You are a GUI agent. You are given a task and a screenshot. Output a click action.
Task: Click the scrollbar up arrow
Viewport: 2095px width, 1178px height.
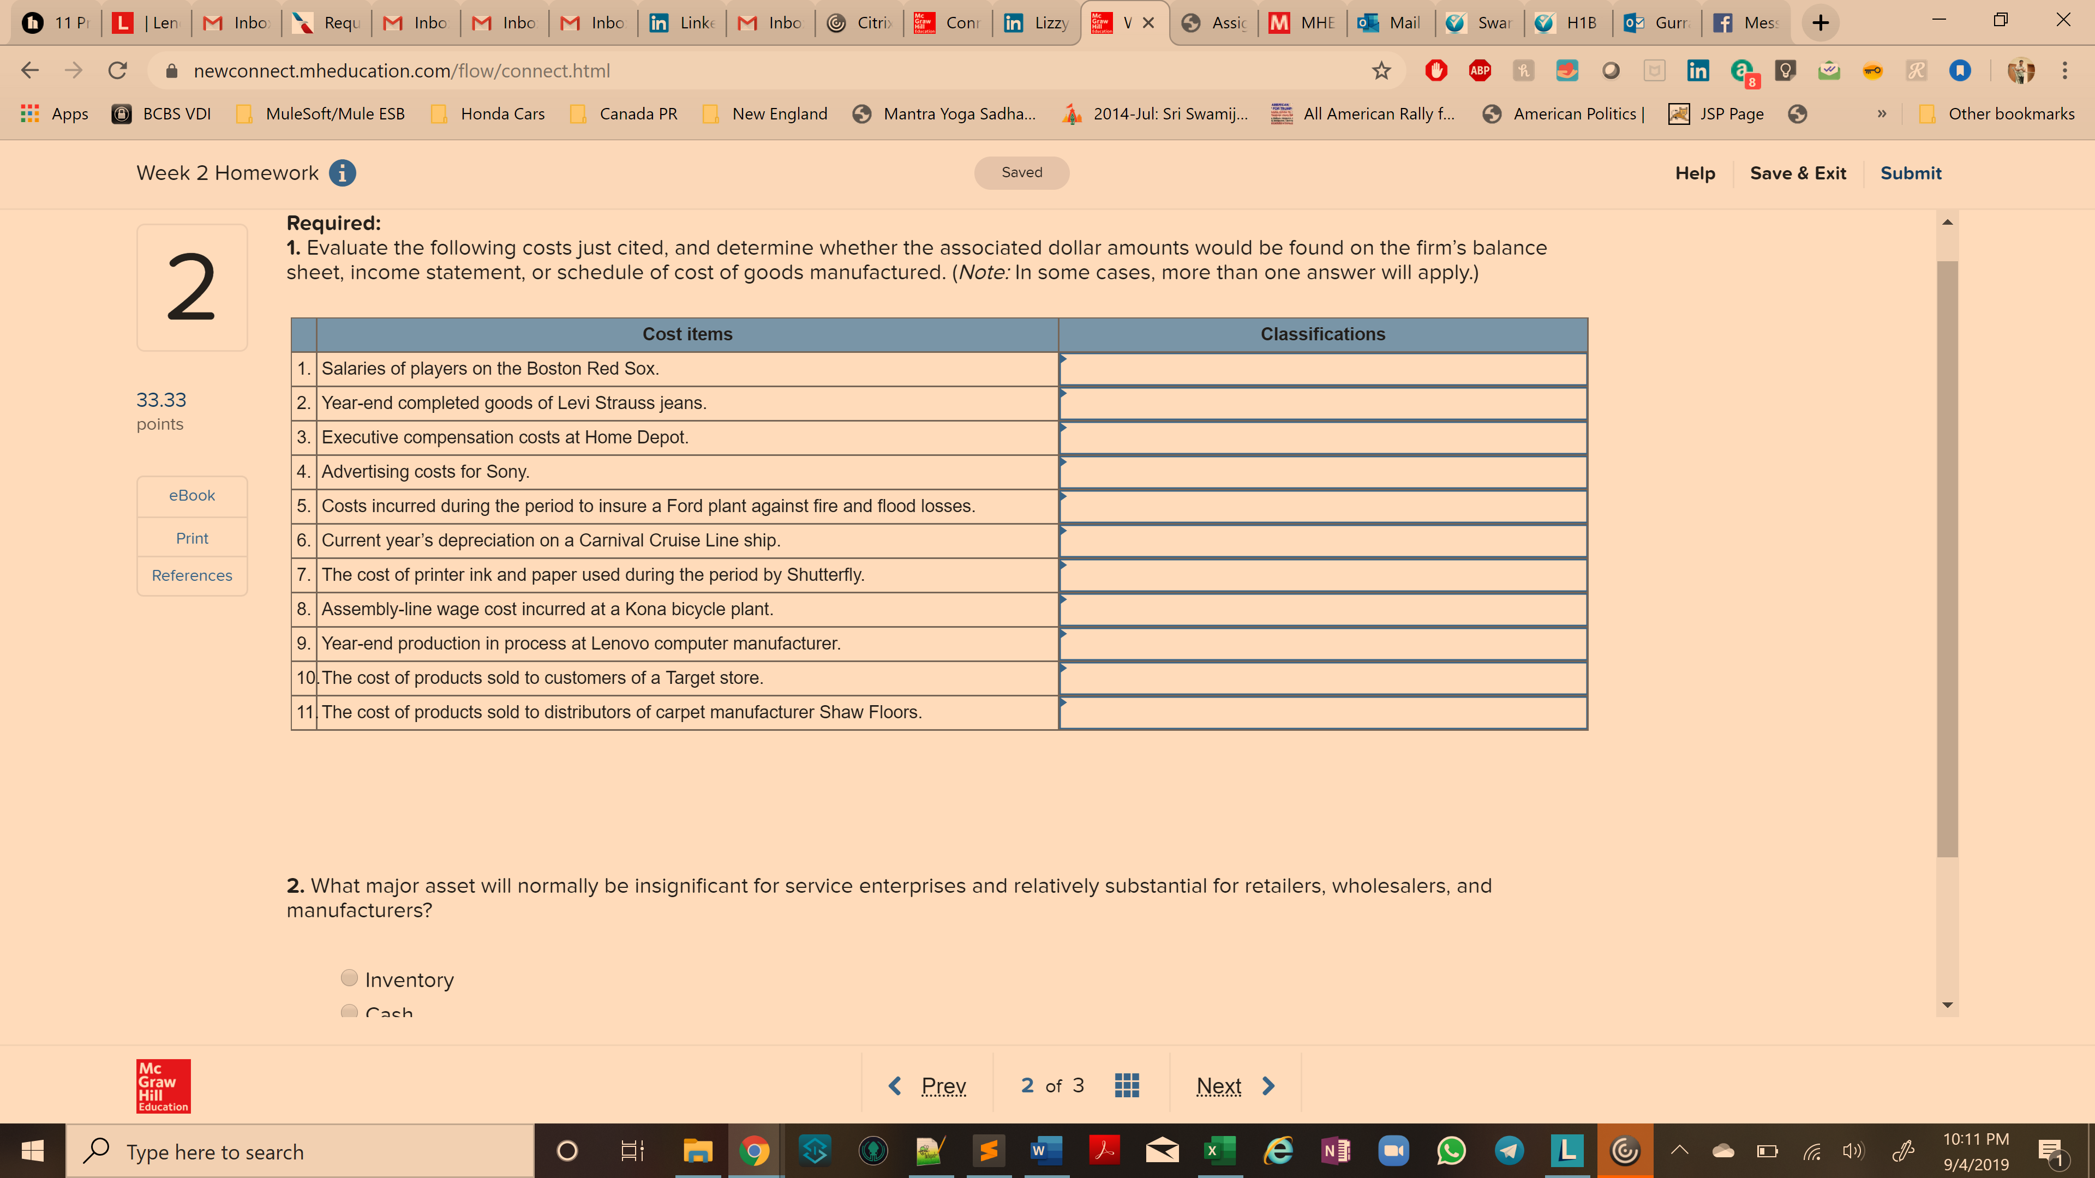1947,222
